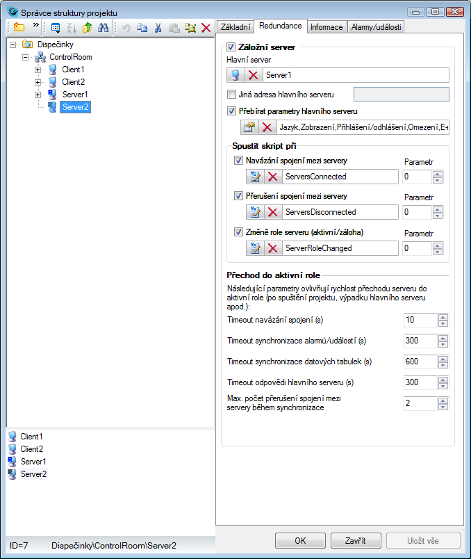Click the undo toolbar icon
The image size is (471, 559).
[x=126, y=28]
